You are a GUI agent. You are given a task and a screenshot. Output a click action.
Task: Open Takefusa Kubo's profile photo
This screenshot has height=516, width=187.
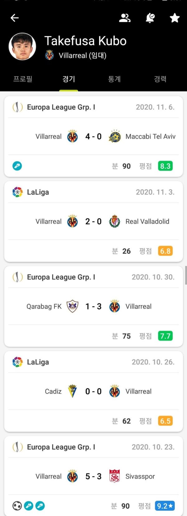(x=22, y=47)
